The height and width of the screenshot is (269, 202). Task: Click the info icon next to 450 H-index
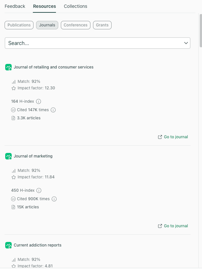click(39, 190)
